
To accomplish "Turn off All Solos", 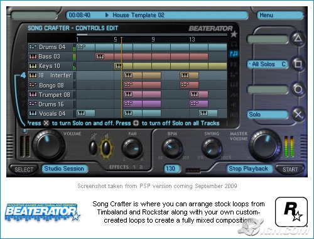I will [268, 64].
